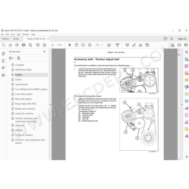Screen dimensions: 189x189
Task: Zoom out with the minus button
Action: (83, 45)
